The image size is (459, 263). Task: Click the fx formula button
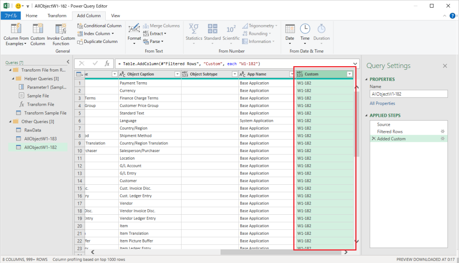[107, 64]
